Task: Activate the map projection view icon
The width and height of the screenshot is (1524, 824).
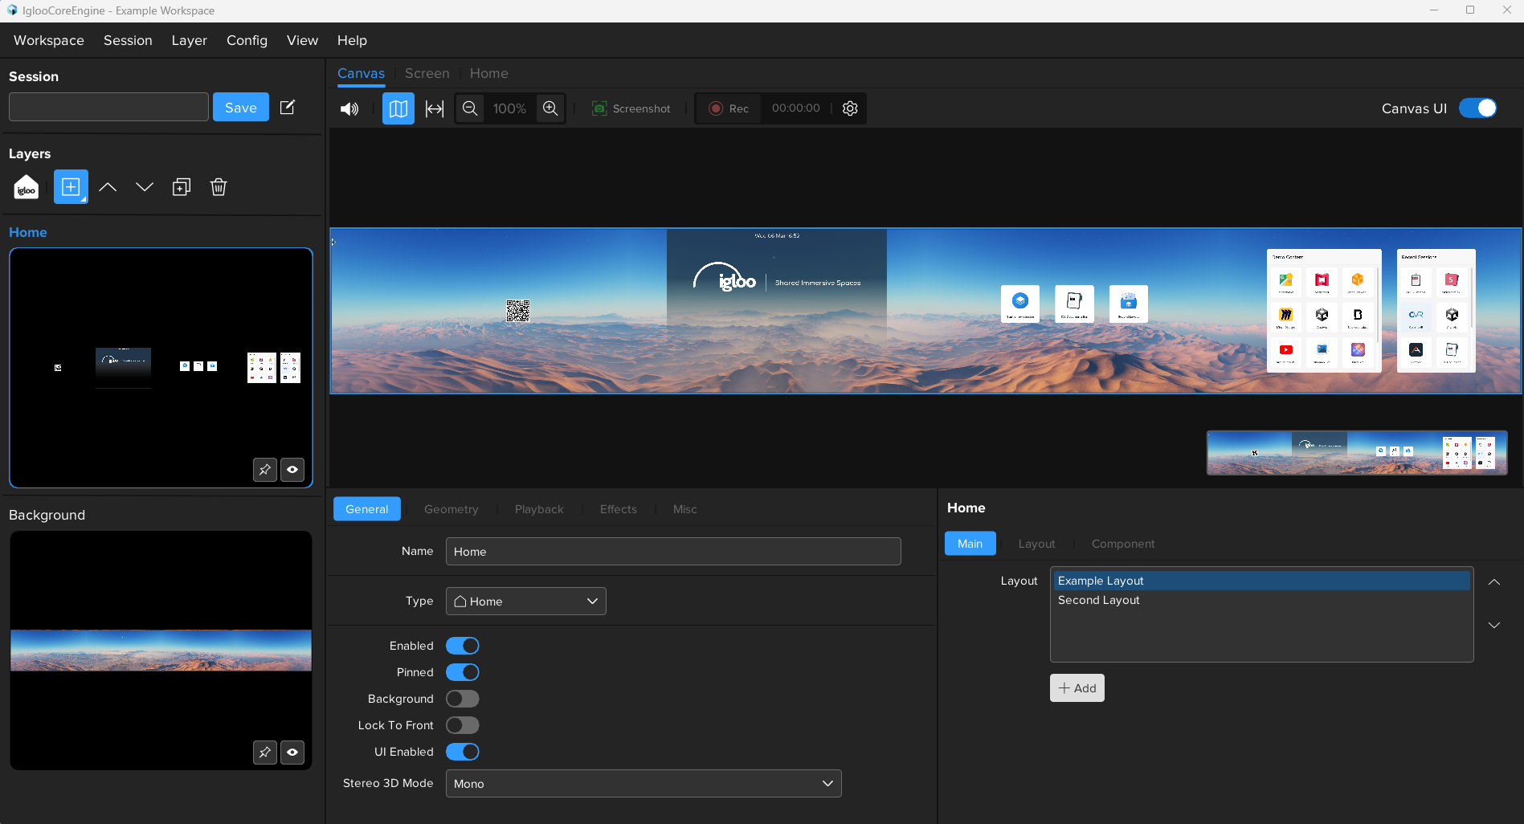Action: coord(398,108)
